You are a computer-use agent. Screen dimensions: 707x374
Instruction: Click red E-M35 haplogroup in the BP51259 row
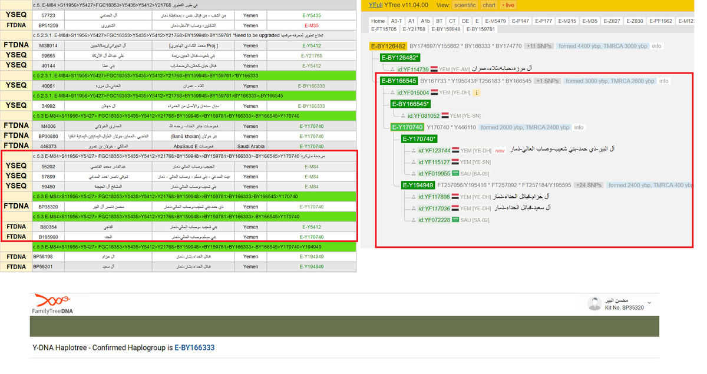tap(311, 25)
